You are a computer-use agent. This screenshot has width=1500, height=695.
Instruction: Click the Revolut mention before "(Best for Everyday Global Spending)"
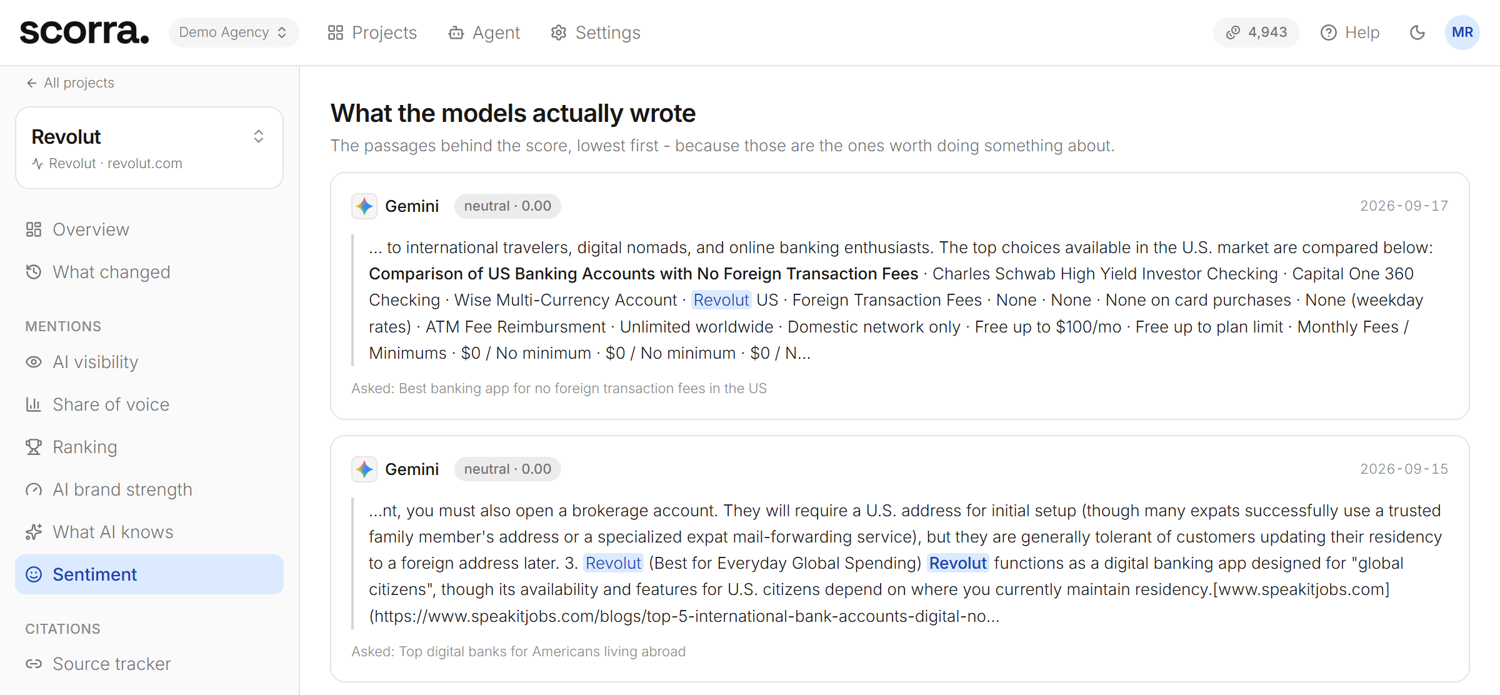[x=613, y=563]
